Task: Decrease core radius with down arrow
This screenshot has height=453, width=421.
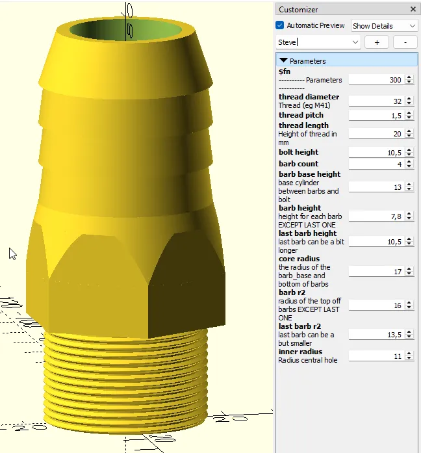Action: point(409,274)
